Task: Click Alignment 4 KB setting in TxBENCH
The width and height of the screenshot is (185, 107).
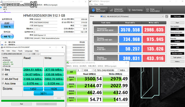Action: [x=177, y=47]
